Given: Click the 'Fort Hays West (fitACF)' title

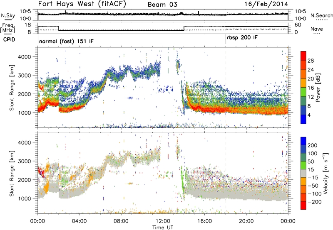Looking at the screenshot, I should pyautogui.click(x=82, y=4).
